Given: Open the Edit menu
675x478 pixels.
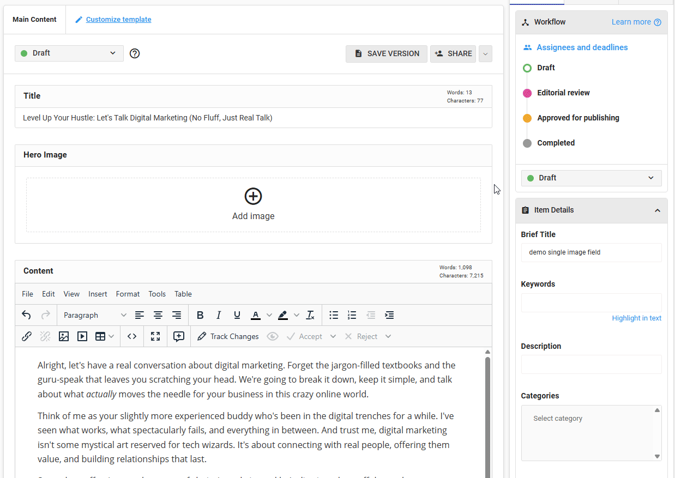Looking at the screenshot, I should pyautogui.click(x=49, y=294).
